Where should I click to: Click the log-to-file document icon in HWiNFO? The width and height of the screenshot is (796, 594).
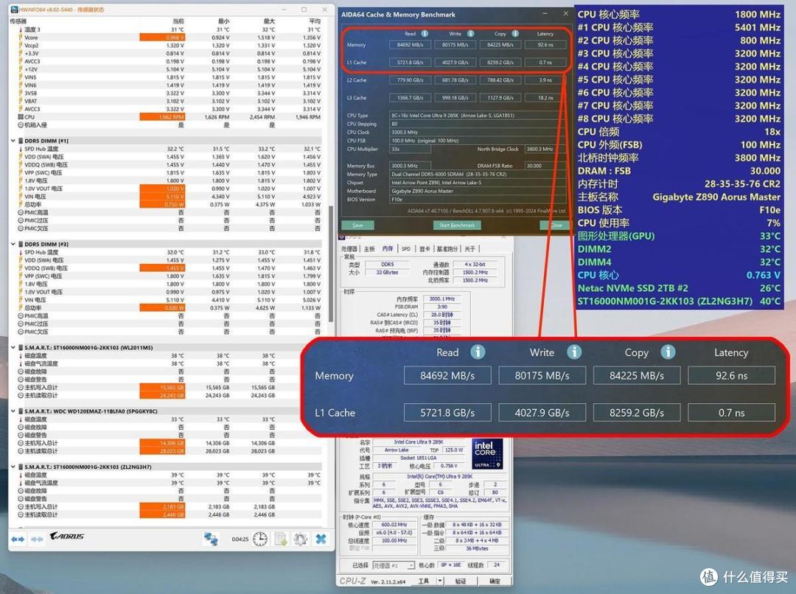coord(280,539)
